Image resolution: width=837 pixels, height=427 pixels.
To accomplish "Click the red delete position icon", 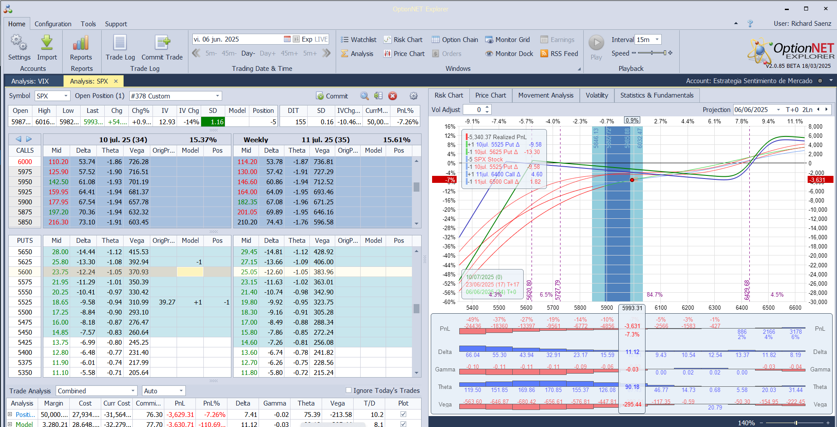I will [x=393, y=96].
